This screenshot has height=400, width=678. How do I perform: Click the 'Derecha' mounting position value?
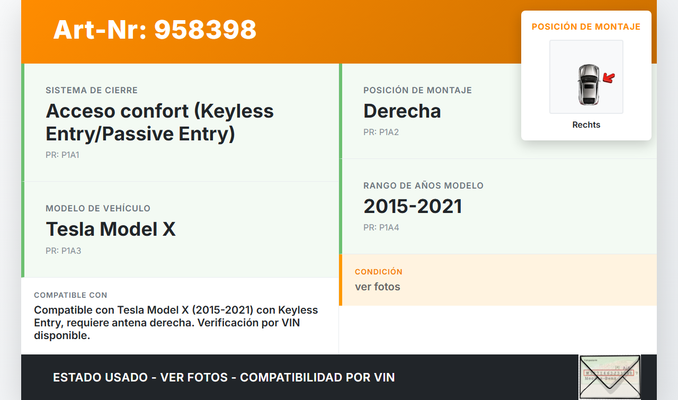click(x=402, y=111)
